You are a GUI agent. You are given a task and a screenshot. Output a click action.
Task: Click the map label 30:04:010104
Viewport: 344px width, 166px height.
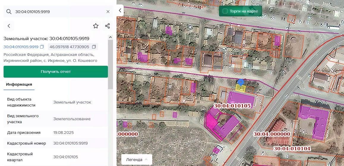[292, 149]
